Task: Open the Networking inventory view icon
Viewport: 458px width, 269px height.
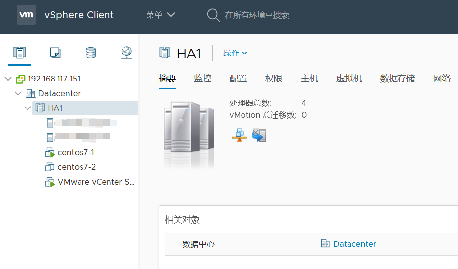Action: [x=126, y=53]
